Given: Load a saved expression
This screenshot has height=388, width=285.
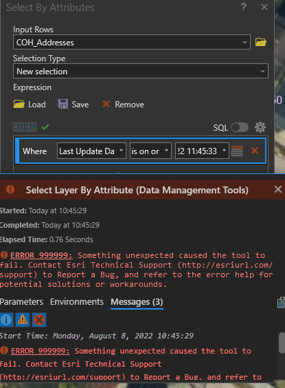Looking at the screenshot, I should click(x=30, y=104).
